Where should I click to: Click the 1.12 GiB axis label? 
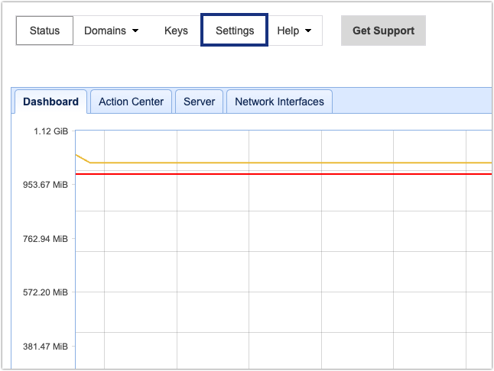click(50, 131)
